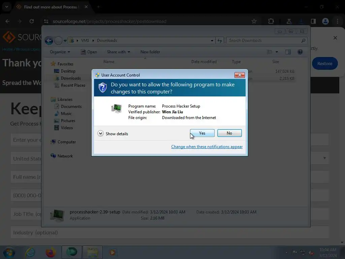Click the Downloads breadcrumb in address bar

(x=107, y=40)
